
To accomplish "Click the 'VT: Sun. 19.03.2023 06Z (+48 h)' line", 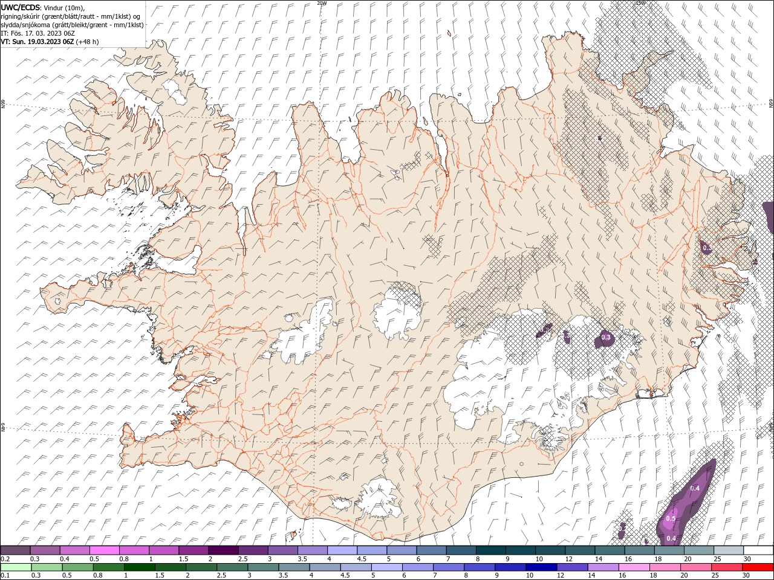I will (50, 42).
